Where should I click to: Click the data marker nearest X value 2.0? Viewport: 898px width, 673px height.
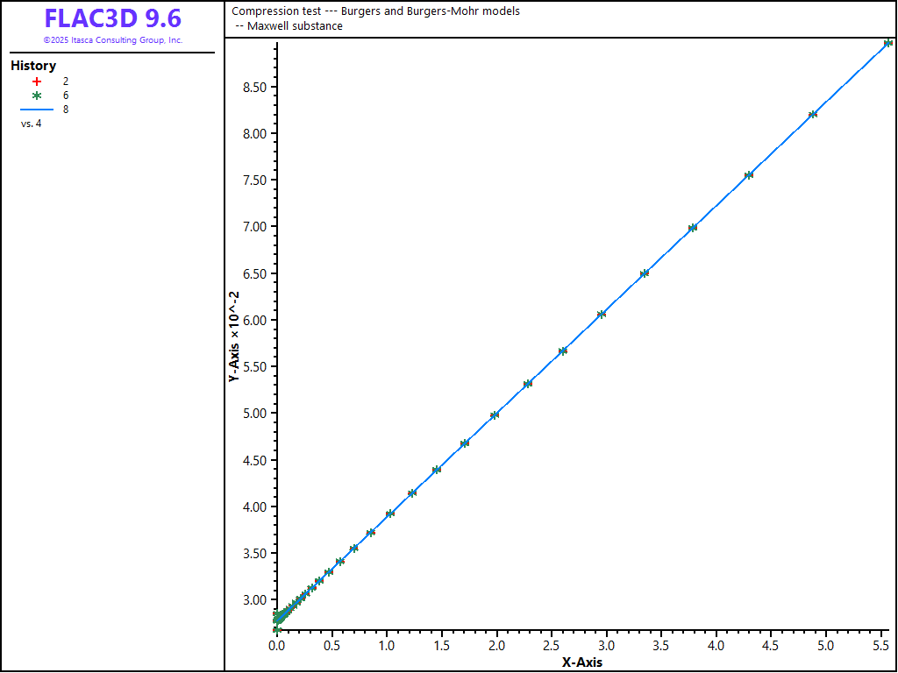[495, 415]
